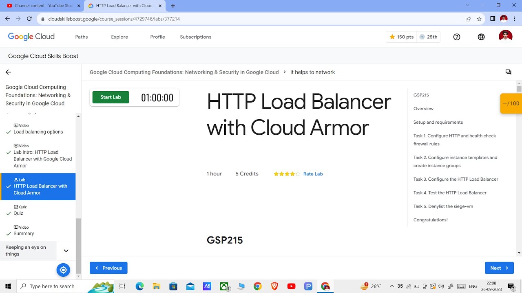This screenshot has width=522, height=293.
Task: Jump to Task 3 Configure HTTP Load Balancer
Action: (456, 179)
